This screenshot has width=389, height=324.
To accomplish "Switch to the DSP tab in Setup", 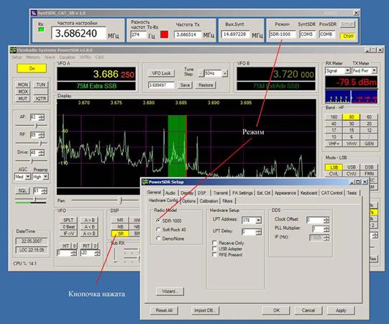I will [202, 193].
